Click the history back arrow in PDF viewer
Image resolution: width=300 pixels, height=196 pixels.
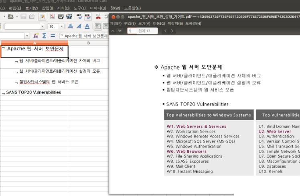(166, 31)
